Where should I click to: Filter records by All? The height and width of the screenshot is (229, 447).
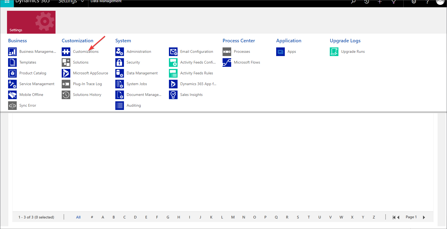coord(78,217)
